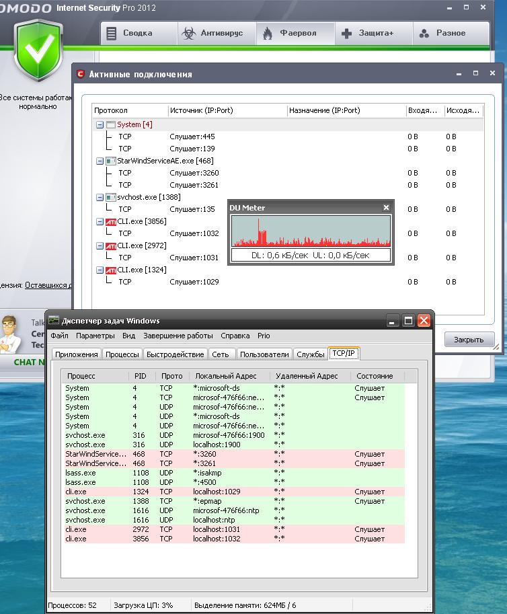
Task: Click the Закрыть button
Action: 469,340
